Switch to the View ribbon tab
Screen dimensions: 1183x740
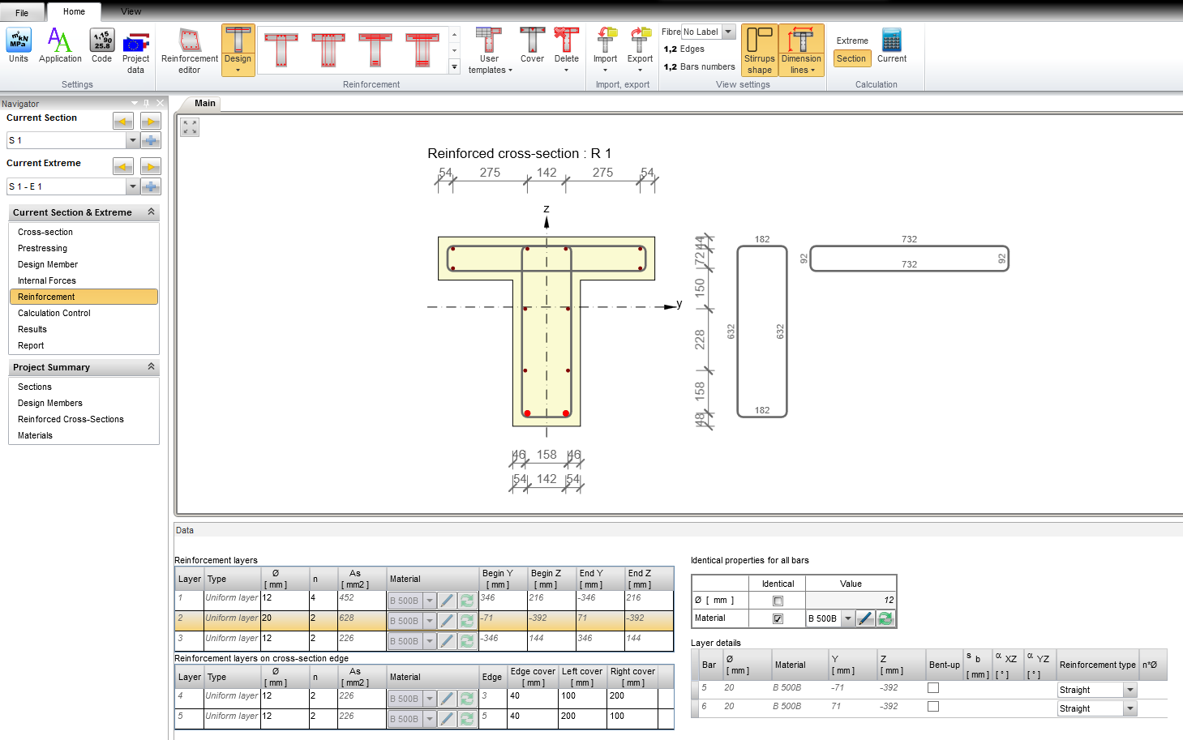[x=131, y=11]
